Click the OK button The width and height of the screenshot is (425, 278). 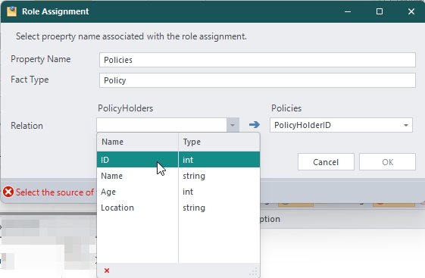point(387,162)
